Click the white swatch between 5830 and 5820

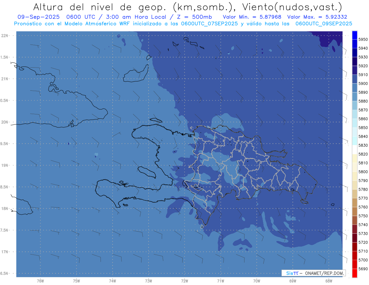(355, 149)
